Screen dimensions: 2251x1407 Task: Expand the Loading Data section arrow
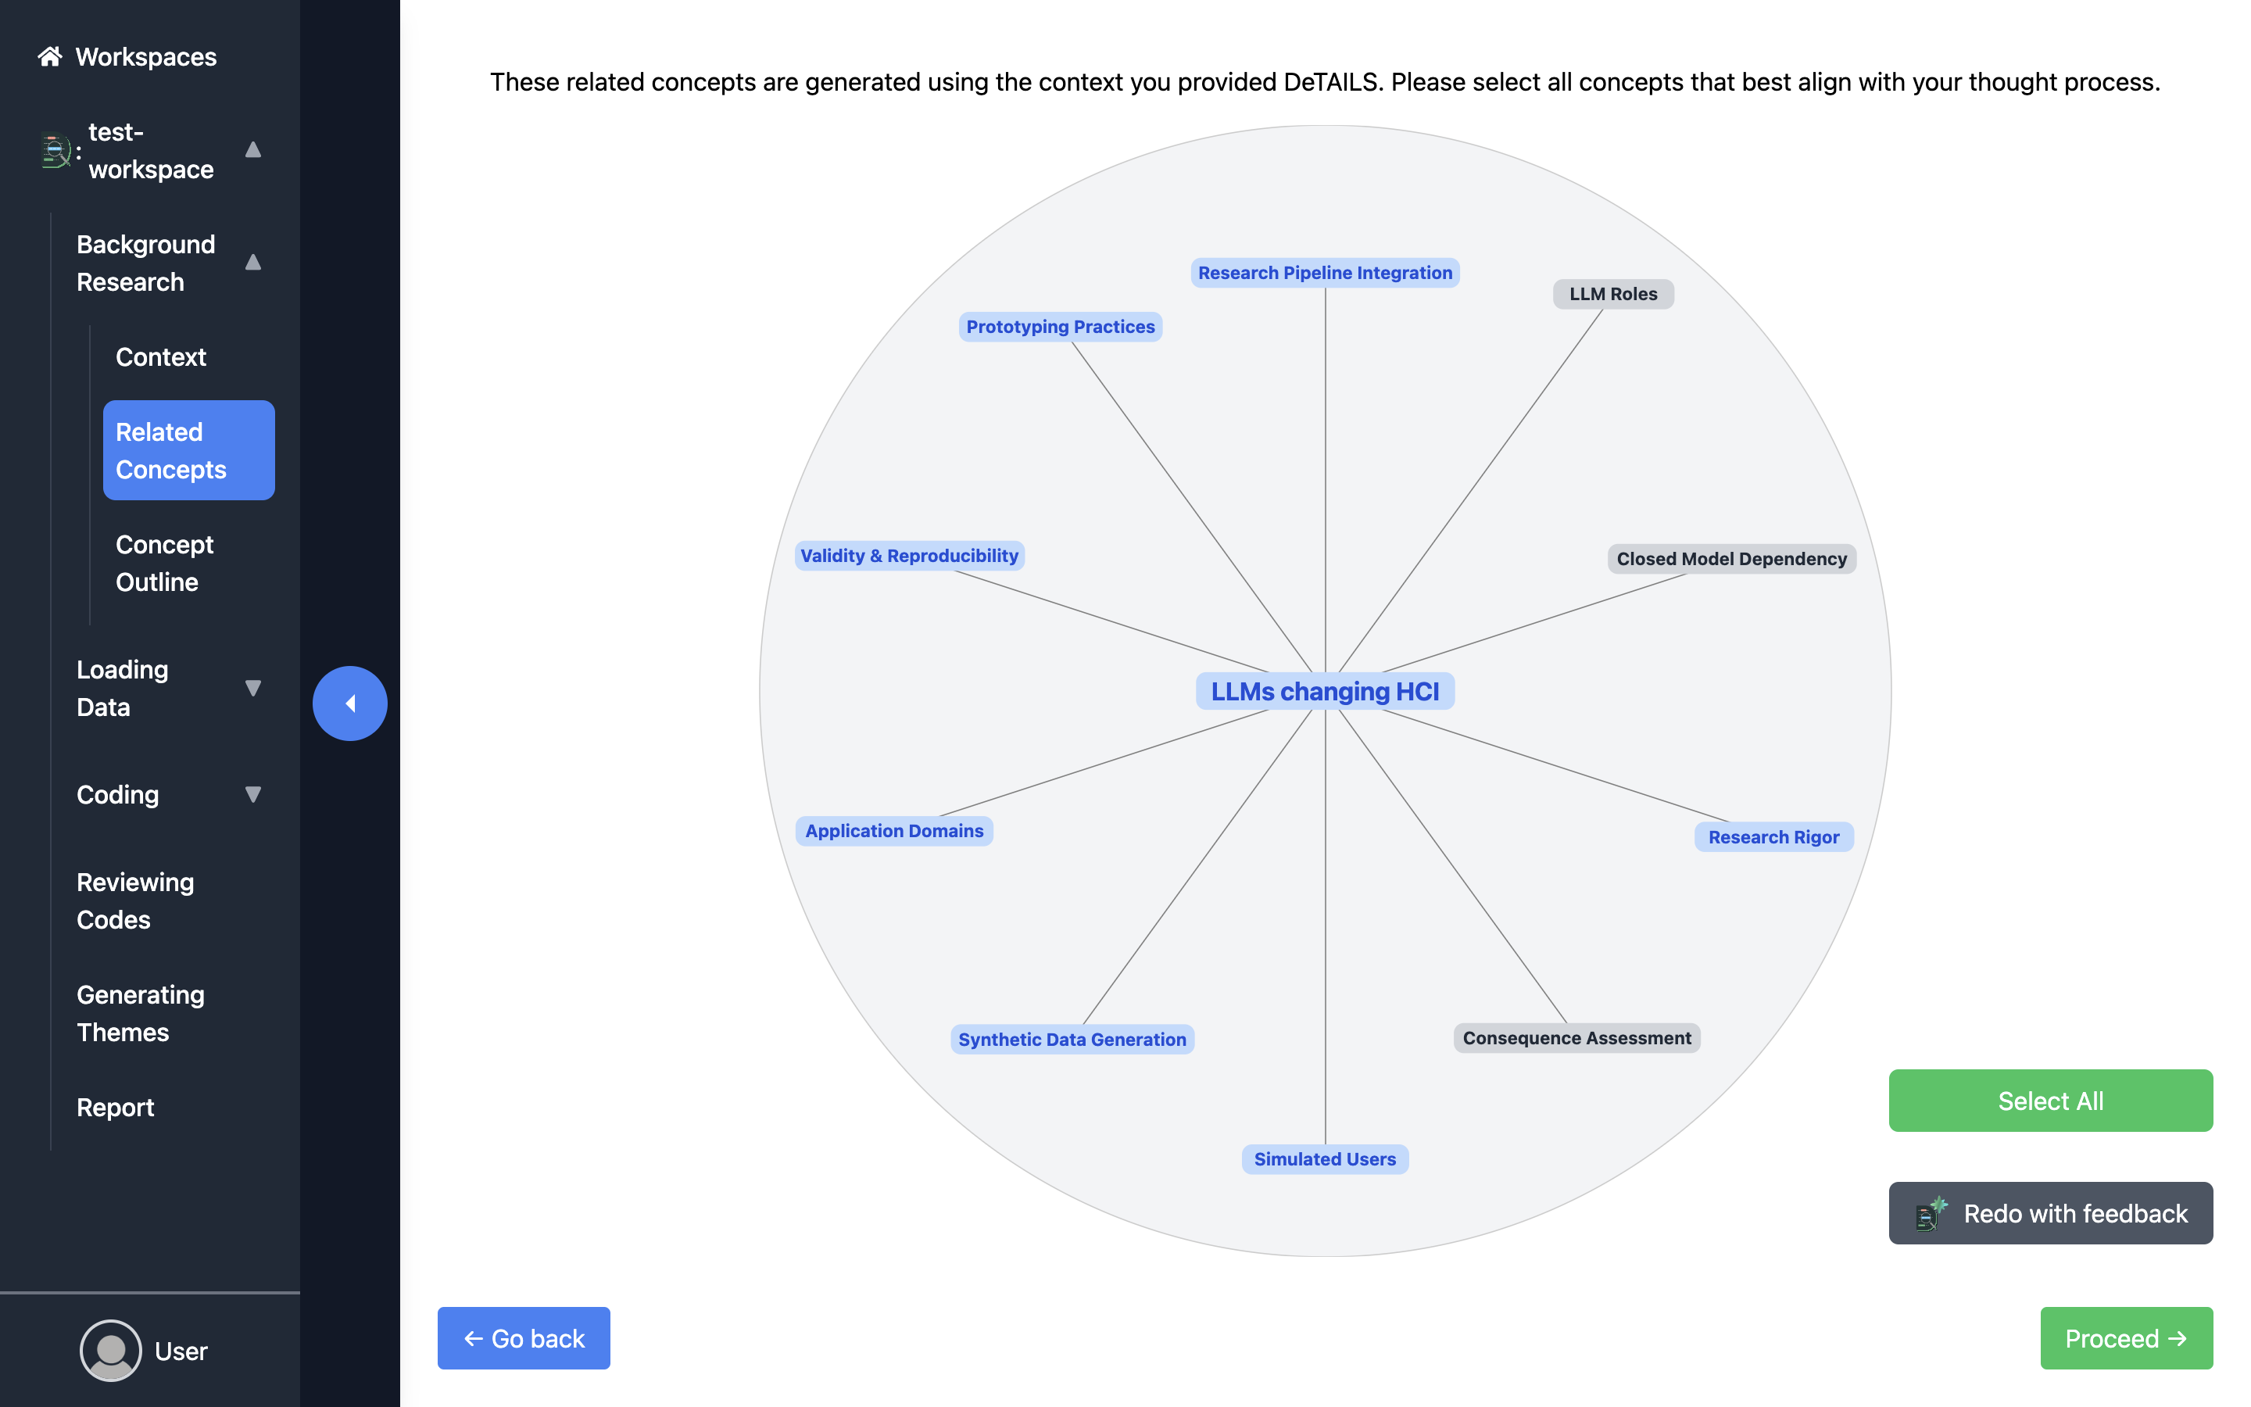(x=253, y=689)
